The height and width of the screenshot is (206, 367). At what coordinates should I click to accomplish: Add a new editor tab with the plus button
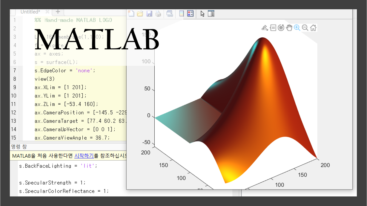click(x=58, y=12)
